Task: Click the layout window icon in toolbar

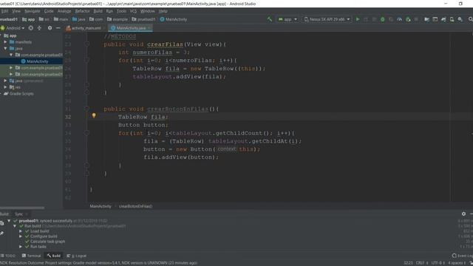Action: (x=435, y=19)
